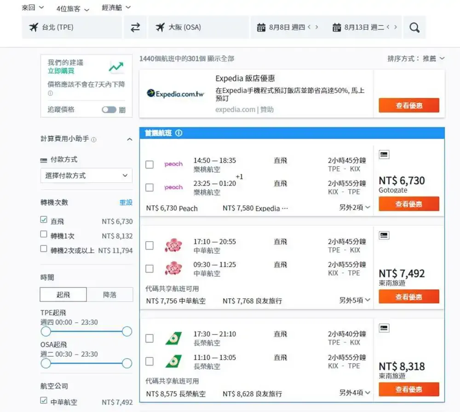Click 查看優惠 for the NT$ 8,318 flight
The height and width of the screenshot is (412, 460).
point(409,389)
